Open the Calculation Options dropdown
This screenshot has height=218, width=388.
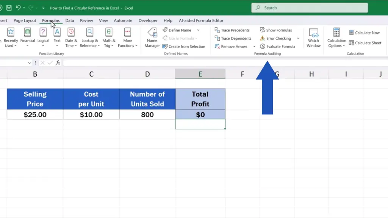(x=336, y=38)
